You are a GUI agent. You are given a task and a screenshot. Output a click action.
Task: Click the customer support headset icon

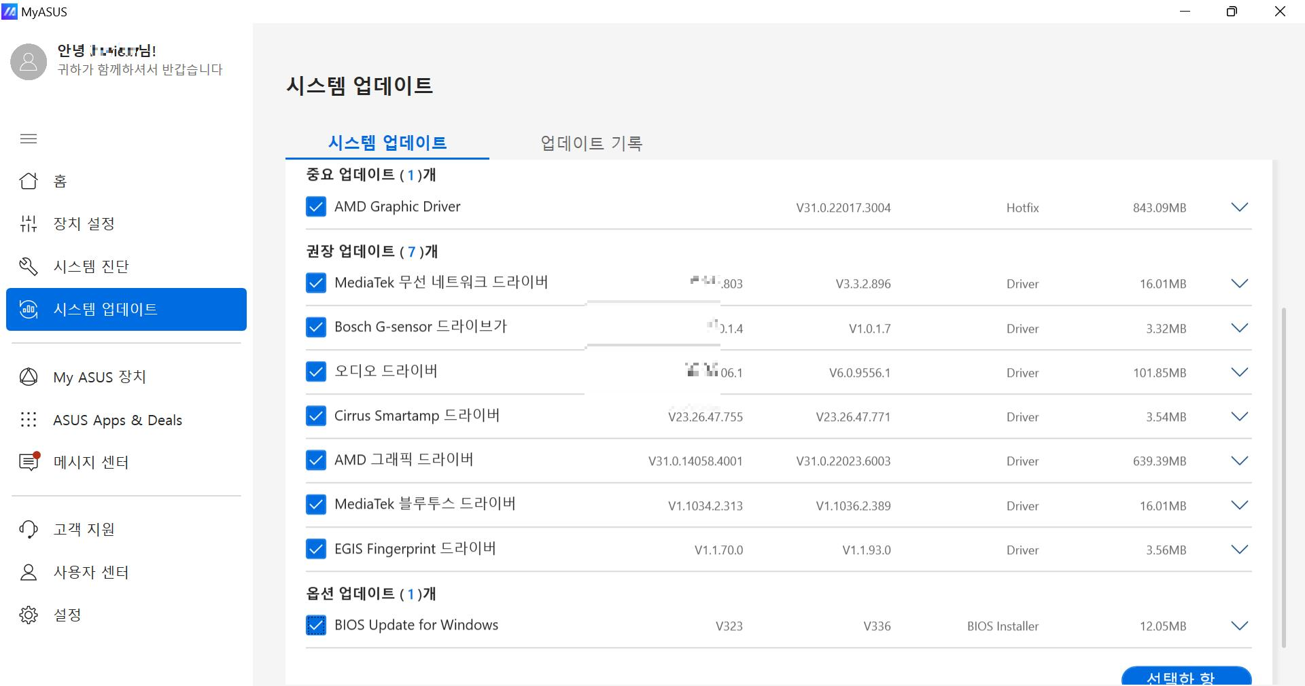[29, 529]
